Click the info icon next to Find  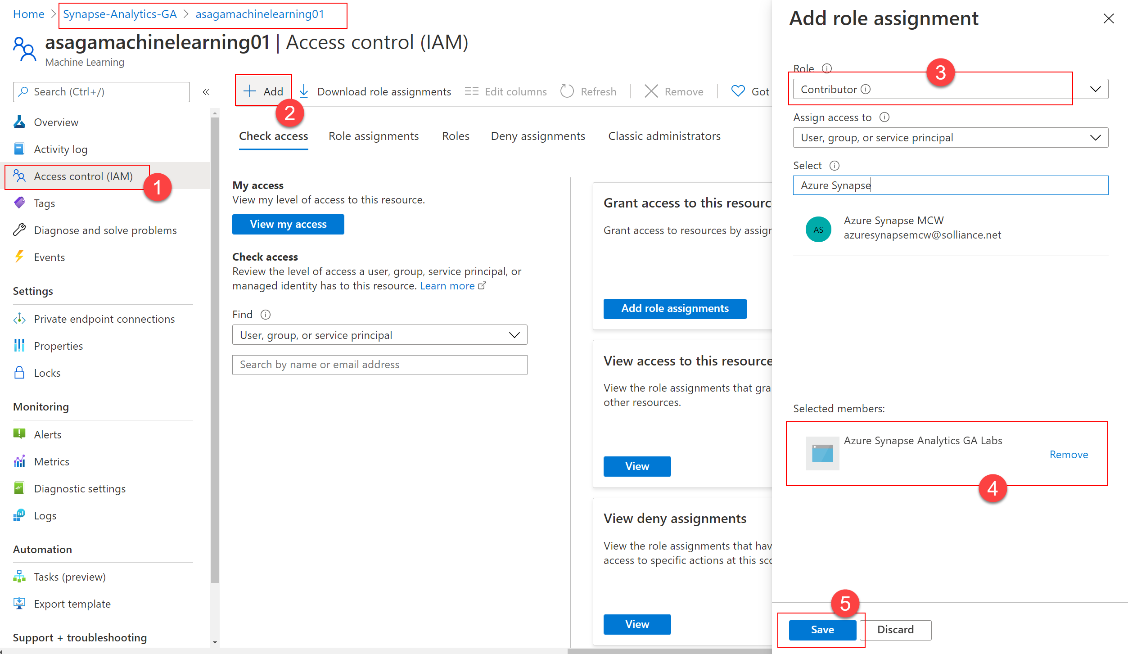[266, 315]
